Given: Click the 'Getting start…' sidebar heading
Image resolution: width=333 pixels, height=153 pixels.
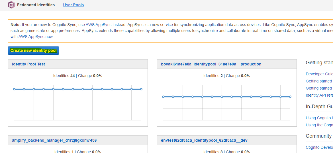Looking at the screenshot, I should (x=319, y=63).
